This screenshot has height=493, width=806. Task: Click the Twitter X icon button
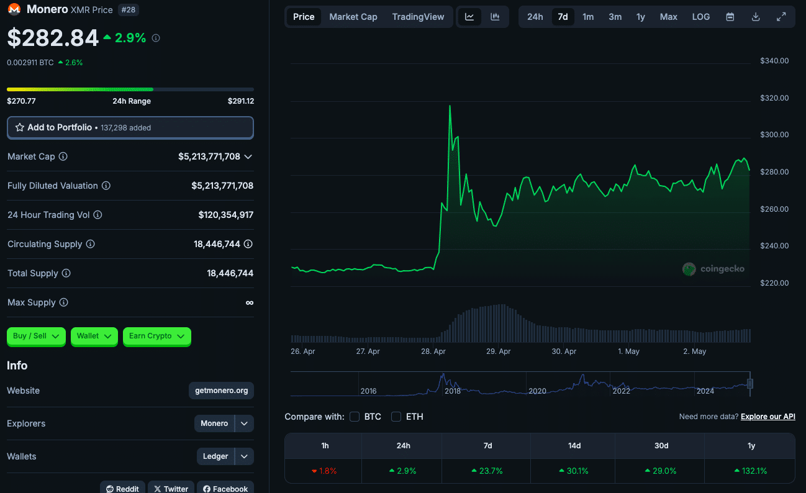point(171,489)
